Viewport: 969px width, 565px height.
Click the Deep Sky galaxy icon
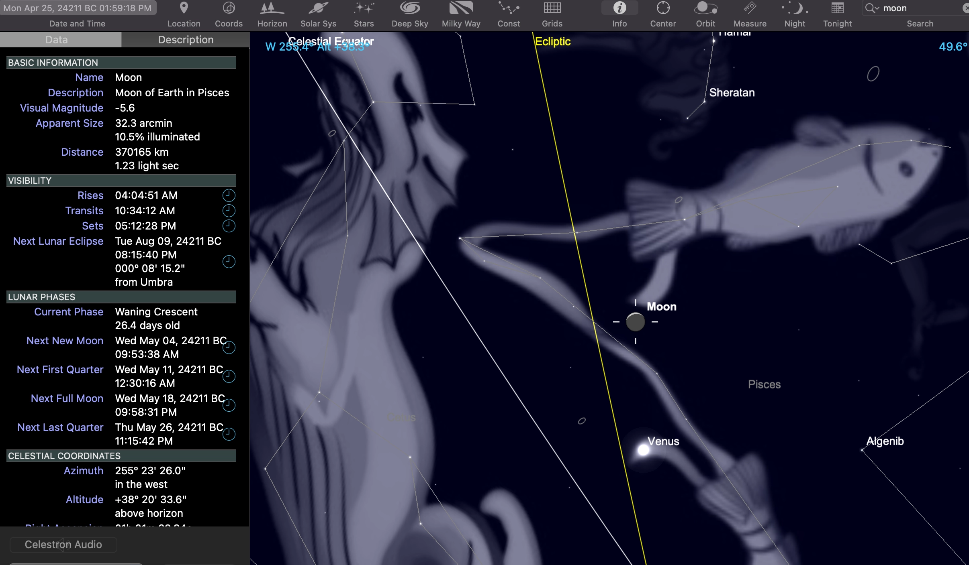pos(410,8)
